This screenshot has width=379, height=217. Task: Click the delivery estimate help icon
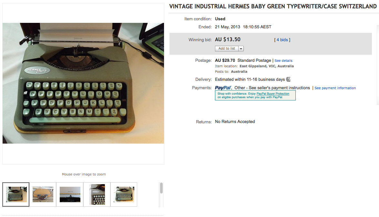coord(288,79)
